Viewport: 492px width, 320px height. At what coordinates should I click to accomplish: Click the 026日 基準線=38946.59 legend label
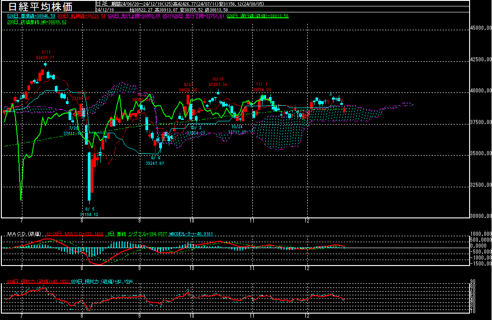tap(31, 16)
